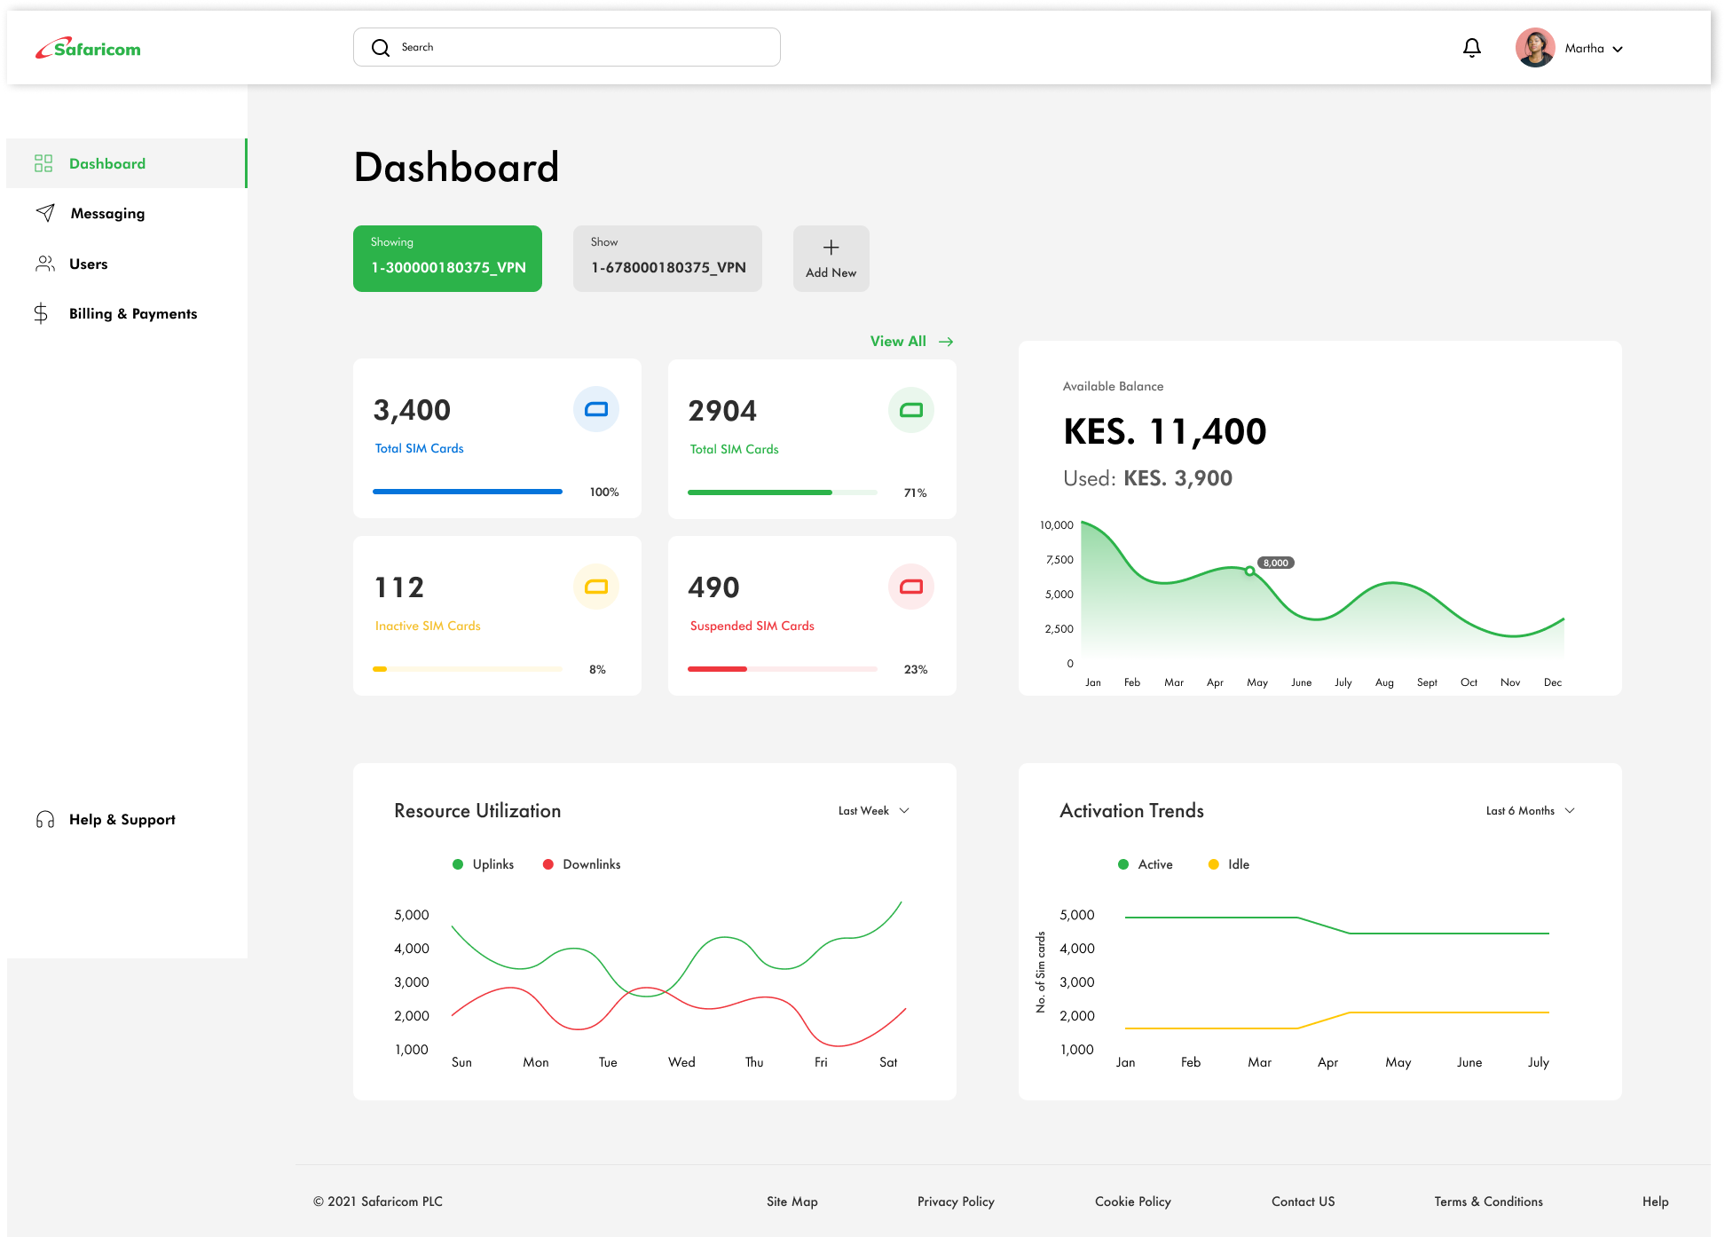
Task: Toggle the Downlinks legend marker
Action: 549,863
